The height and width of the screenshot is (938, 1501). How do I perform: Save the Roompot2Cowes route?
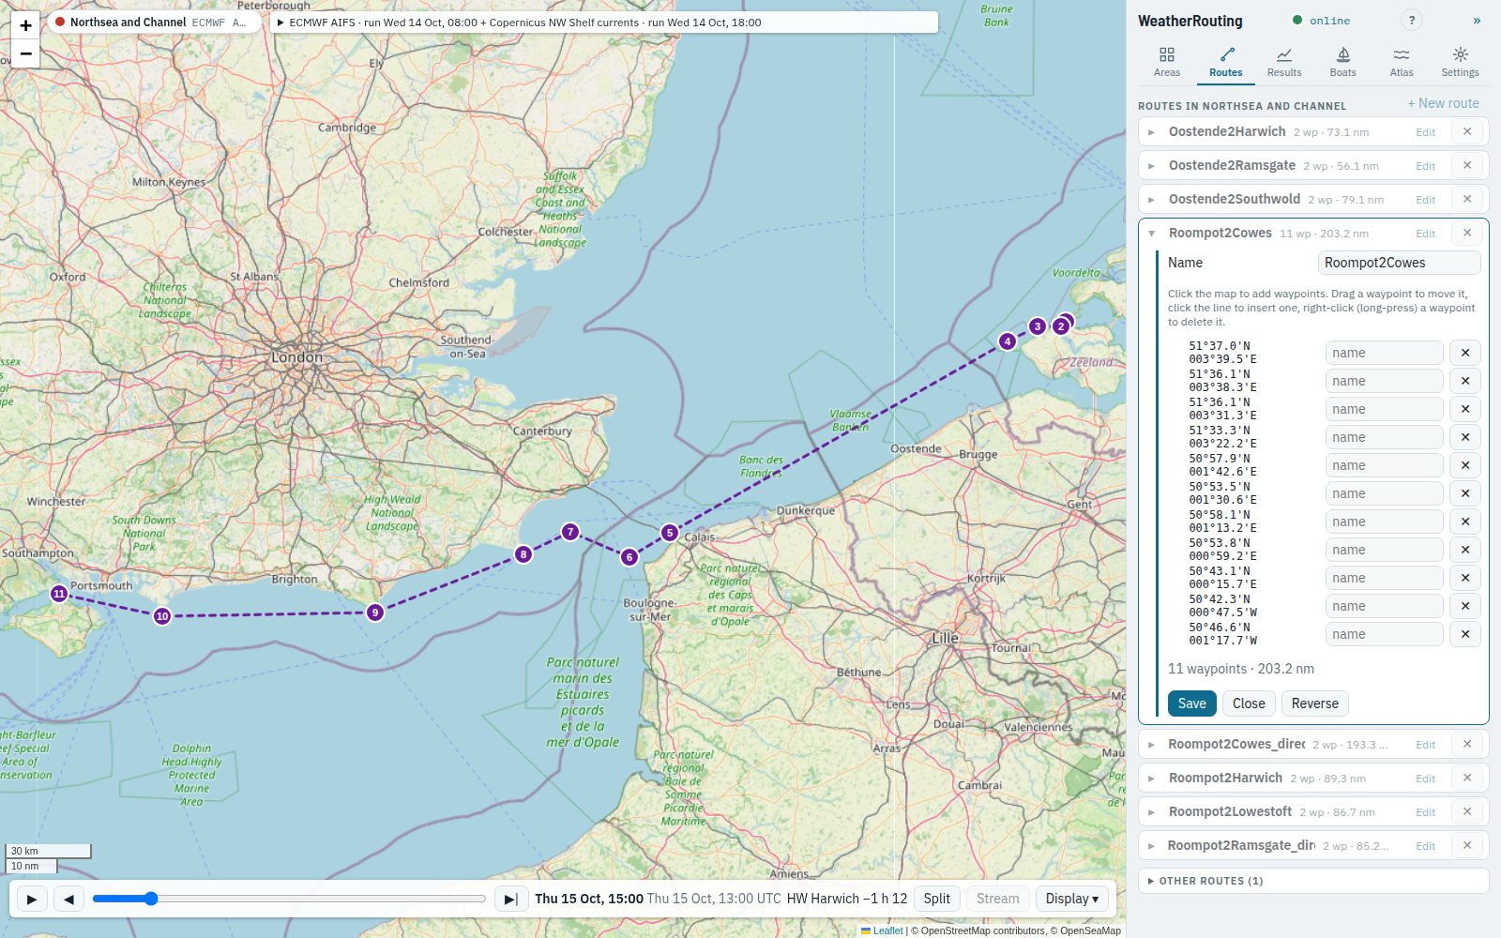coord(1191,703)
